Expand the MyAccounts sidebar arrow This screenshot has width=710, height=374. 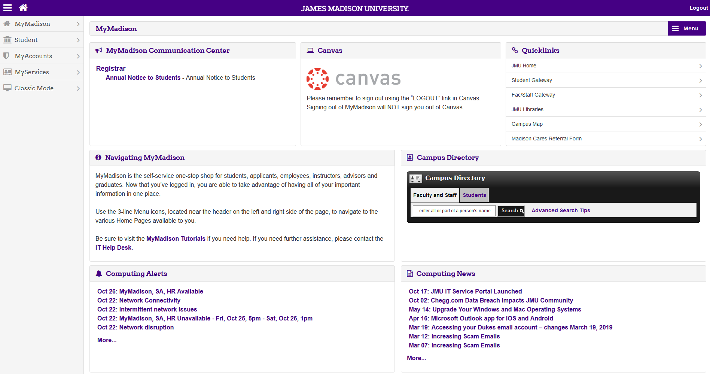pyautogui.click(x=78, y=56)
